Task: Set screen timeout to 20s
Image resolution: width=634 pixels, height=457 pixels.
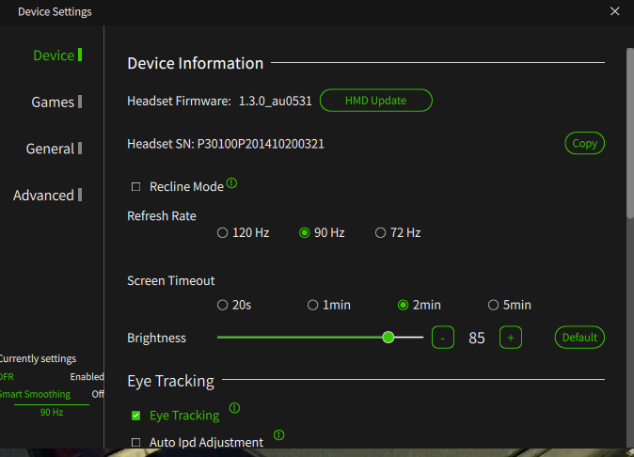Action: (222, 305)
